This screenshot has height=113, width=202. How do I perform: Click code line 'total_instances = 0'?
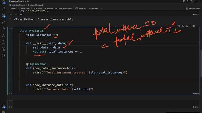point(42,35)
